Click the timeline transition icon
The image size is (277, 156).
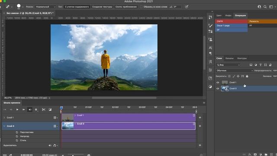tap(50, 110)
